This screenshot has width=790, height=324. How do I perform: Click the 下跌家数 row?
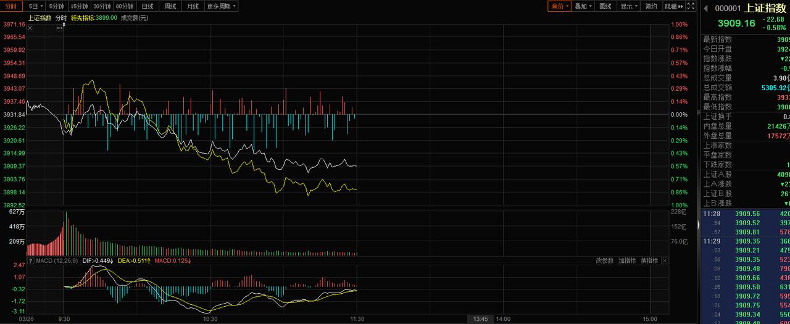(x=744, y=164)
